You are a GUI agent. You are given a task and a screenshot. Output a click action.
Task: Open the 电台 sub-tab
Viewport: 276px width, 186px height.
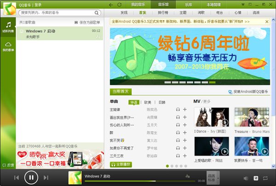pos(219,13)
